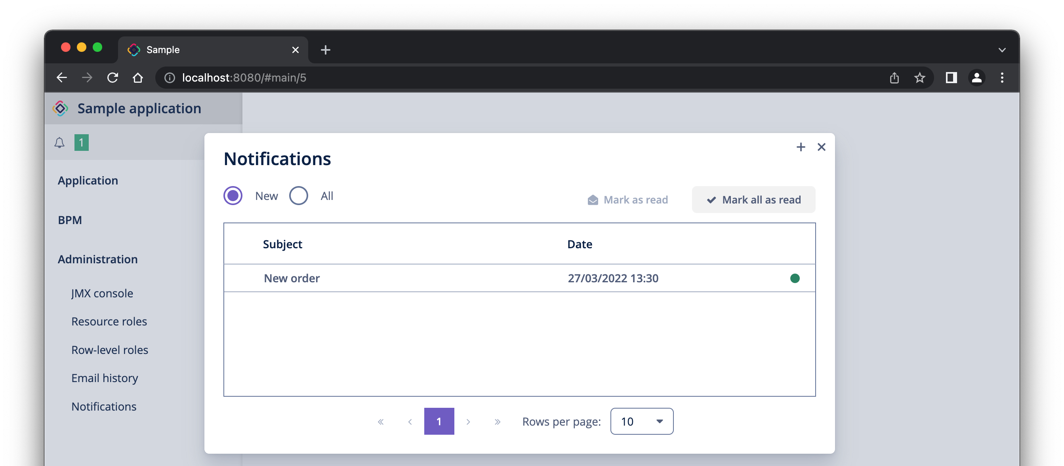This screenshot has height=466, width=1064.
Task: Click the green unread dot on New order
Action: pos(795,278)
